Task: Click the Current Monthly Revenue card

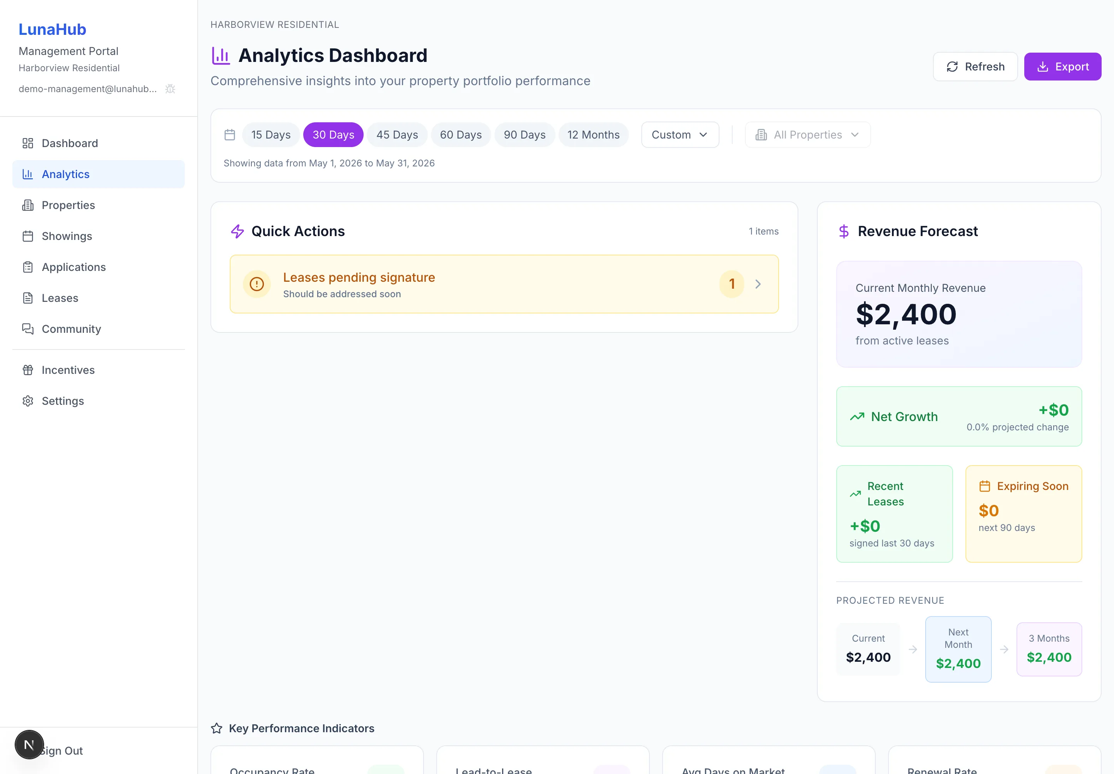Action: pyautogui.click(x=959, y=314)
